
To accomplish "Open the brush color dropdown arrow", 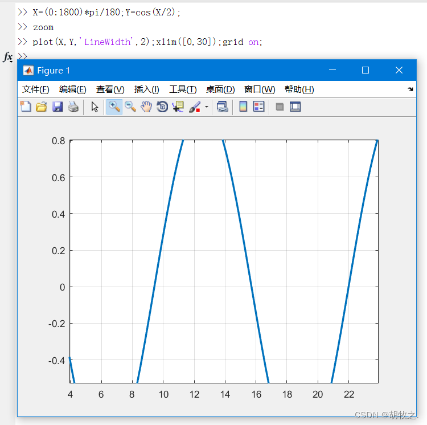I will tap(207, 107).
